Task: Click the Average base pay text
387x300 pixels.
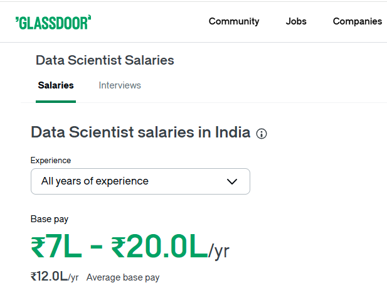Action: (123, 277)
